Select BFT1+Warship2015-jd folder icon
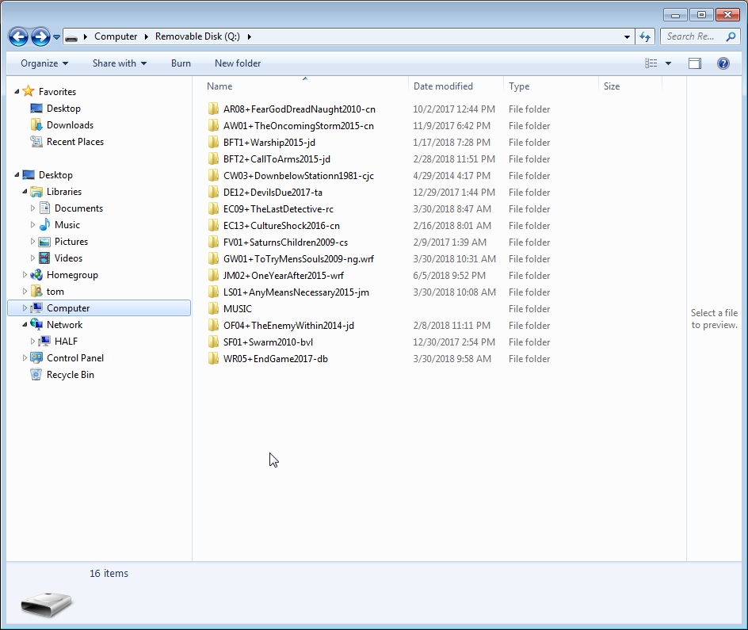This screenshot has width=748, height=630. [213, 143]
